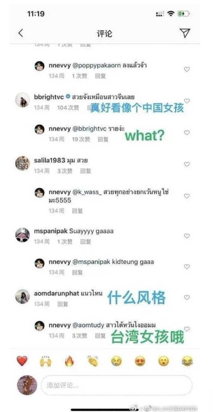
Task: Tap the crying face emoji reaction
Action: [116, 361]
